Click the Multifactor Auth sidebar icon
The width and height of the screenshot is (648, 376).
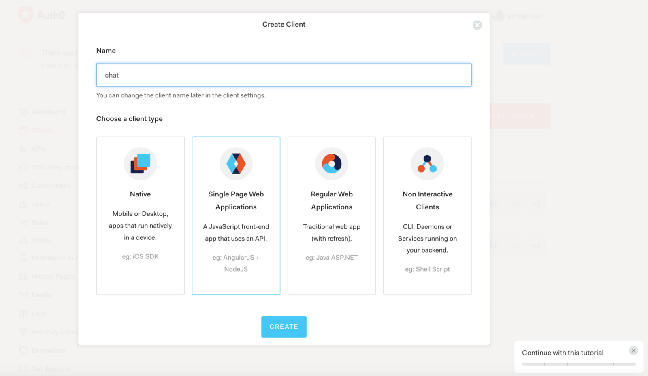[23, 258]
